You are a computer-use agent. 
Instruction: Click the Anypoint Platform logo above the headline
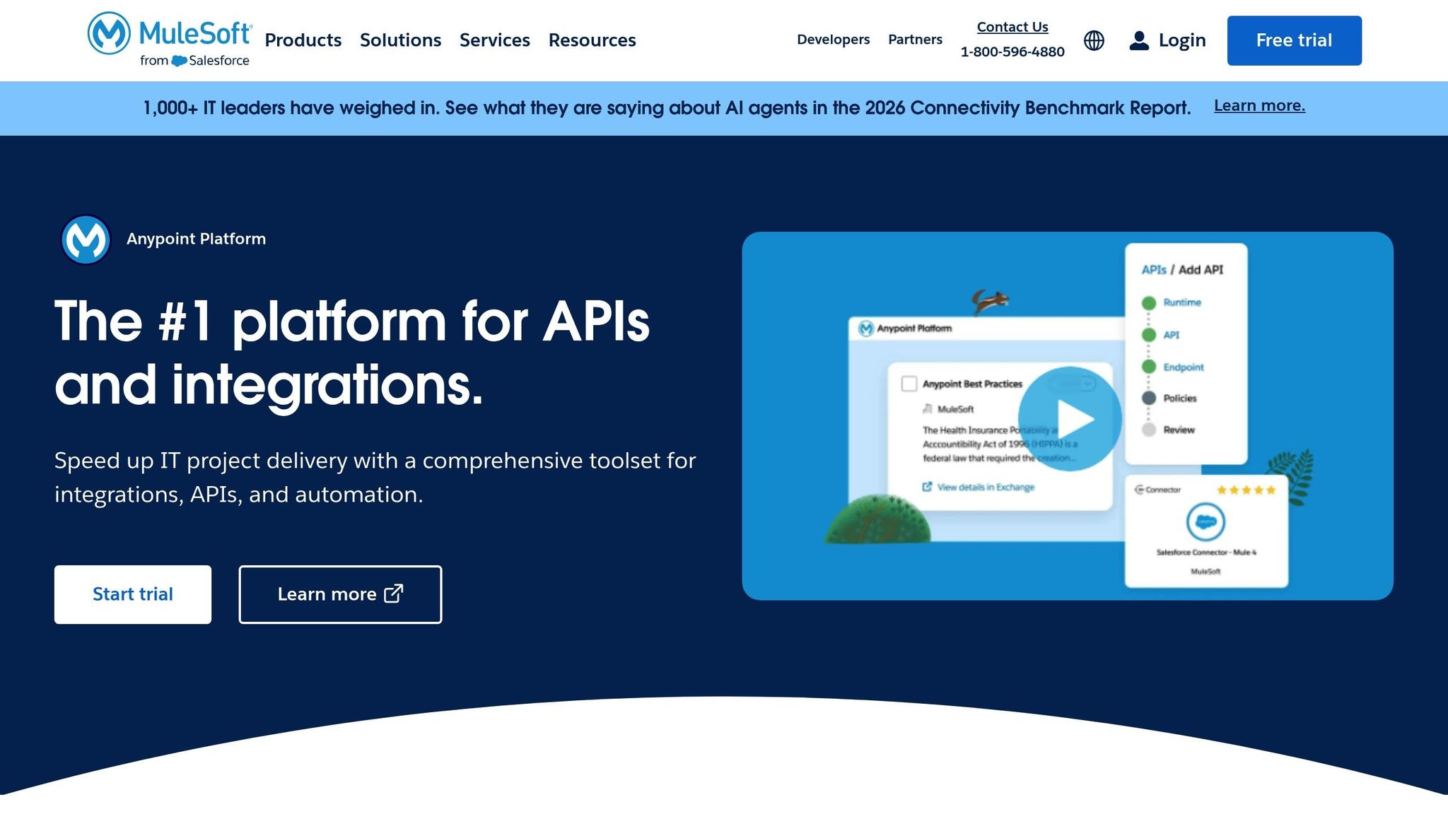pos(86,239)
